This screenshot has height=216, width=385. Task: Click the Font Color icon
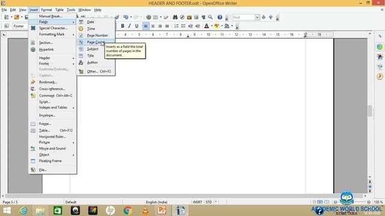[x=206, y=26]
